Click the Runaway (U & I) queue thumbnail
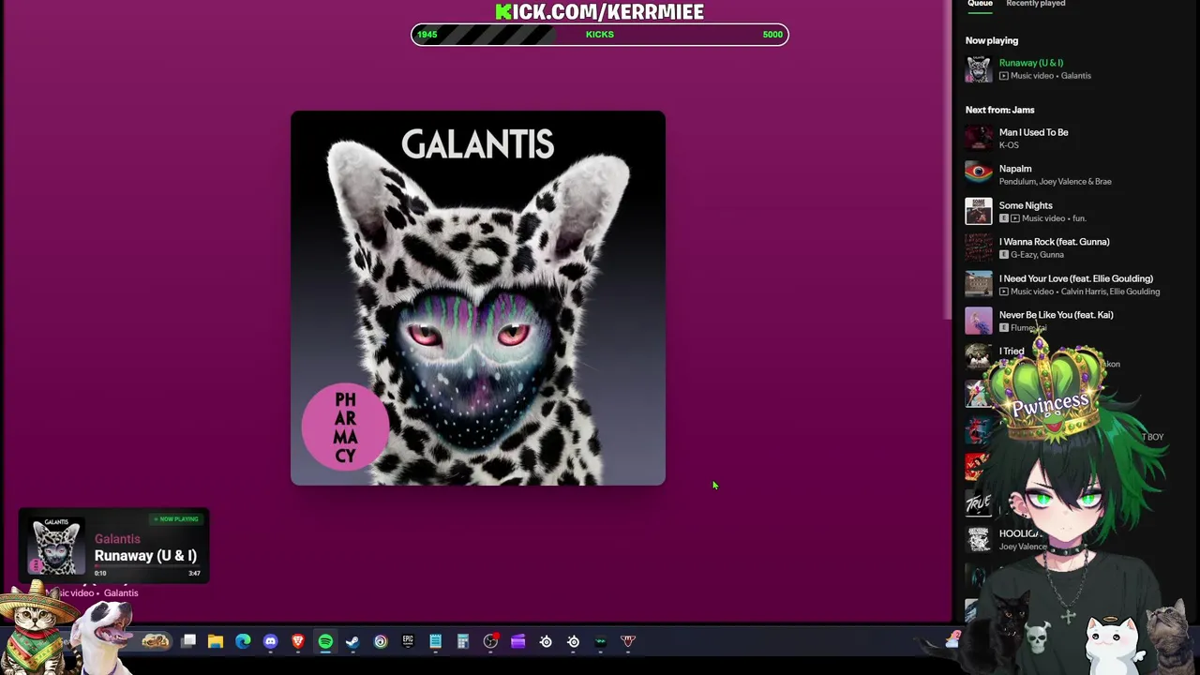Screen dimensions: 1200x675 coord(979,69)
